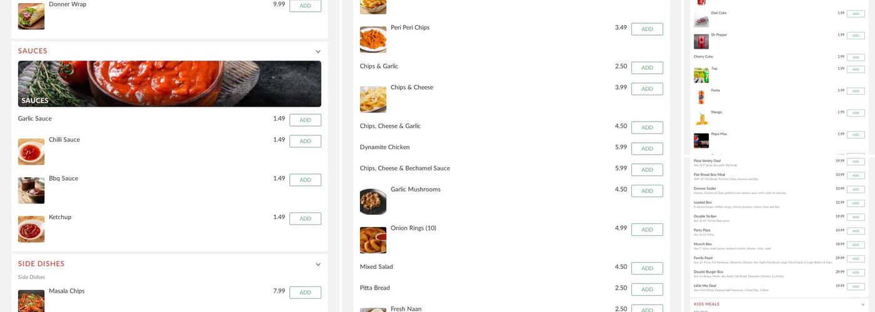Add Family Feast deal to order
The height and width of the screenshot is (312, 875).
(x=856, y=259)
